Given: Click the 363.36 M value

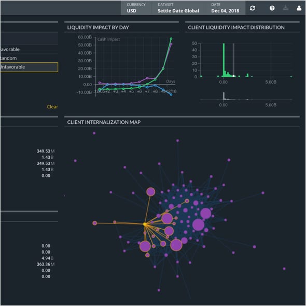Looking at the screenshot, I should pyautogui.click(x=46, y=264).
